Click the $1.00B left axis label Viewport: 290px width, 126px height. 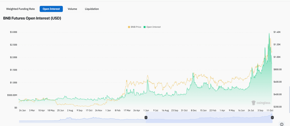(14, 82)
